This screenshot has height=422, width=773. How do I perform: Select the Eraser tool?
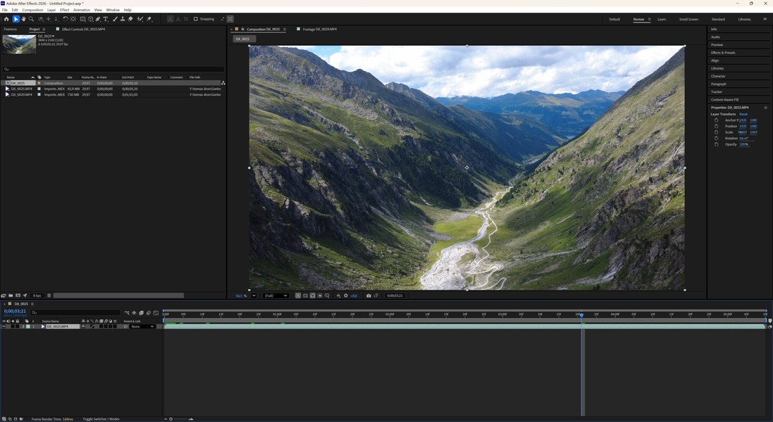(x=130, y=19)
